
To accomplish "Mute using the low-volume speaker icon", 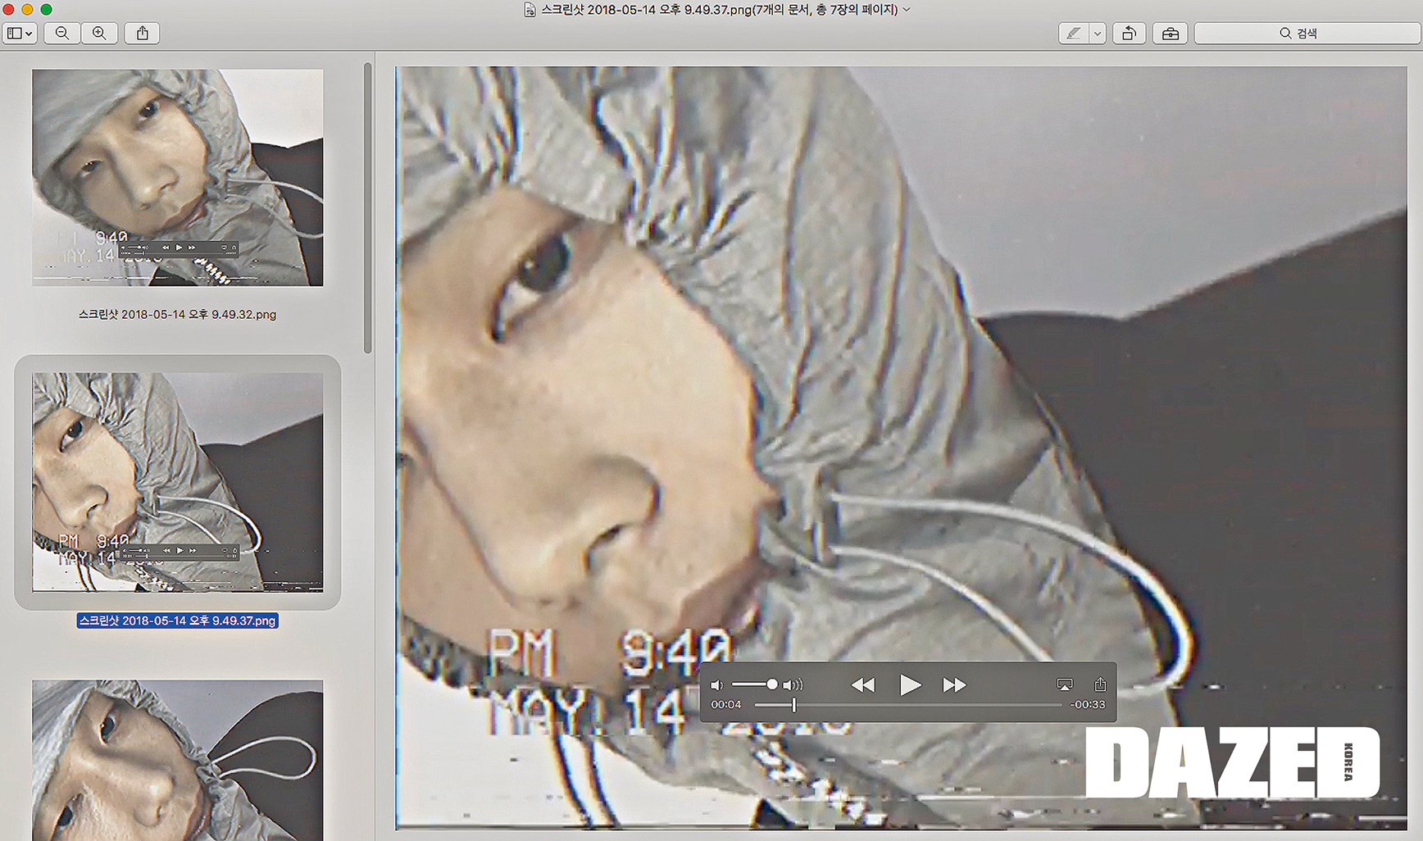I will (717, 685).
